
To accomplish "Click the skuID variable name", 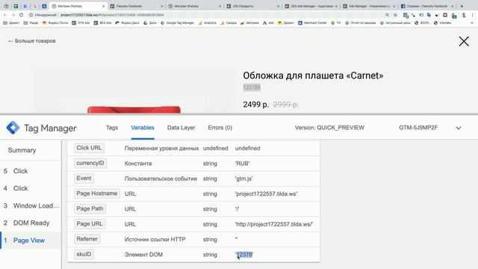I will pyautogui.click(x=84, y=254).
